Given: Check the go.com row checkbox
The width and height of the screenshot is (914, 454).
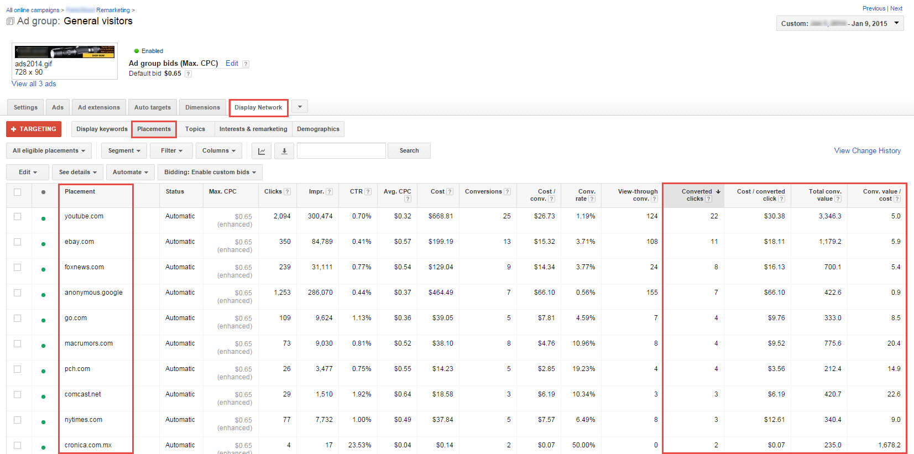Looking at the screenshot, I should (x=18, y=318).
